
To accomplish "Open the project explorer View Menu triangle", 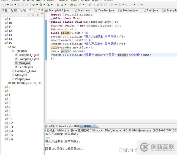I will [x=42, y=14].
